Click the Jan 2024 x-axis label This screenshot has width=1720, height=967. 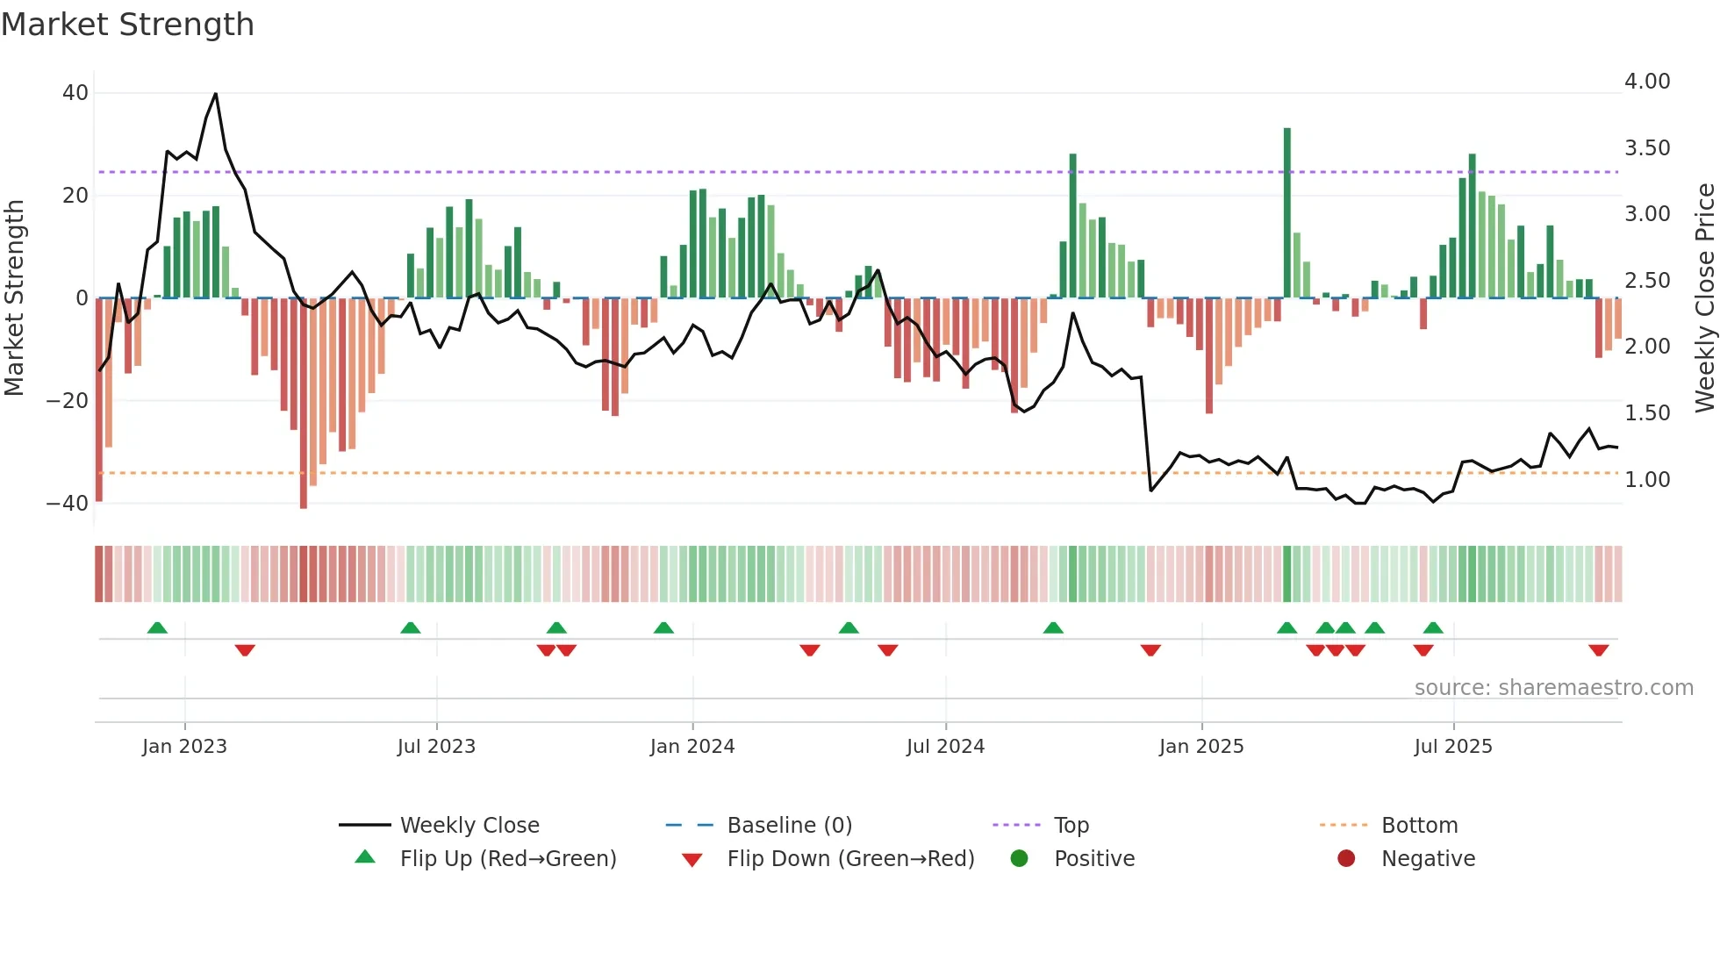[x=692, y=746]
